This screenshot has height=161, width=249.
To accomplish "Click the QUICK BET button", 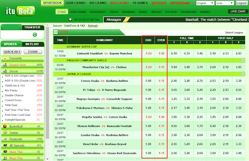I will pyautogui.click(x=12, y=52).
